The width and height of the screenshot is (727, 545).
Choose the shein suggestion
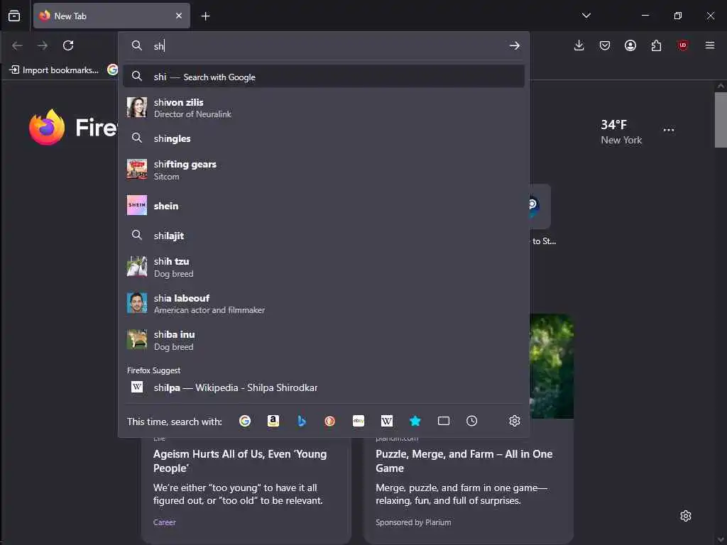pyautogui.click(x=324, y=205)
